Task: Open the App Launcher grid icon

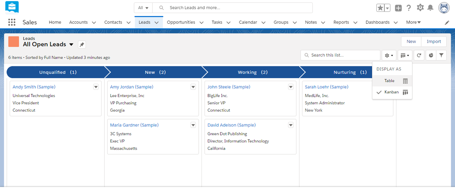Action: pos(12,22)
